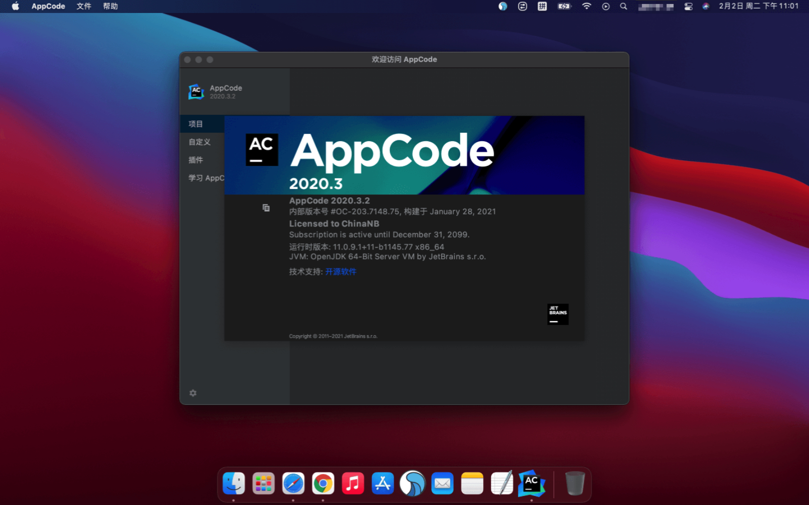The image size is (809, 505).
Task: Click the blue wave icon in the menu bar
Action: point(503,6)
